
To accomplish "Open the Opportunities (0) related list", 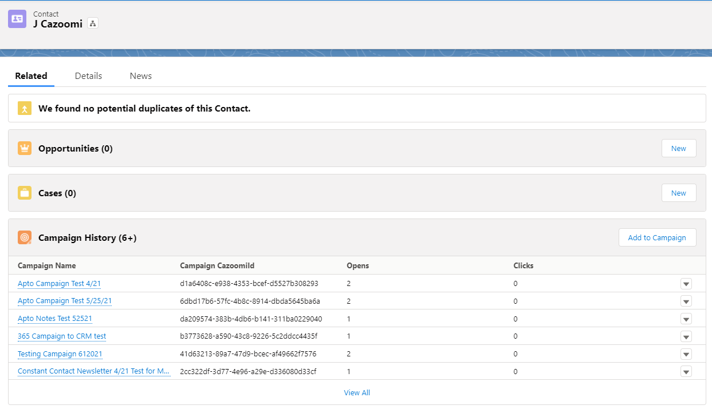I will pyautogui.click(x=76, y=149).
